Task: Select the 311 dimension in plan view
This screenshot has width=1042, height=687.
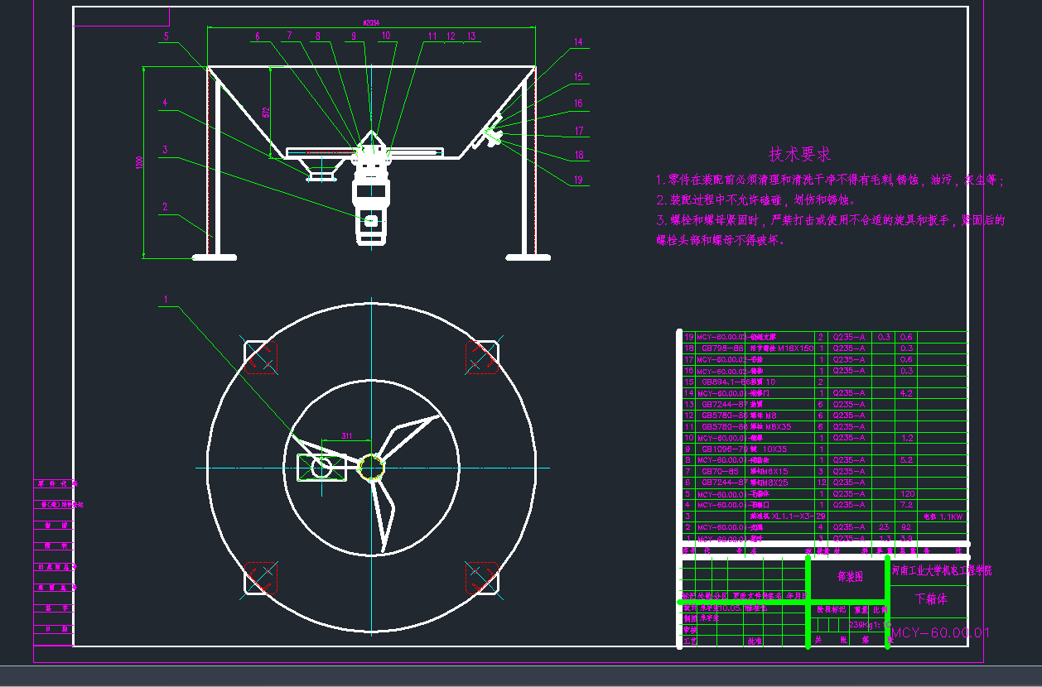Action: click(x=346, y=435)
